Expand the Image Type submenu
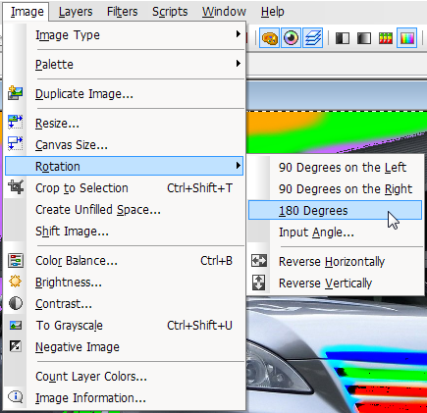The width and height of the screenshot is (427, 413). click(125, 34)
